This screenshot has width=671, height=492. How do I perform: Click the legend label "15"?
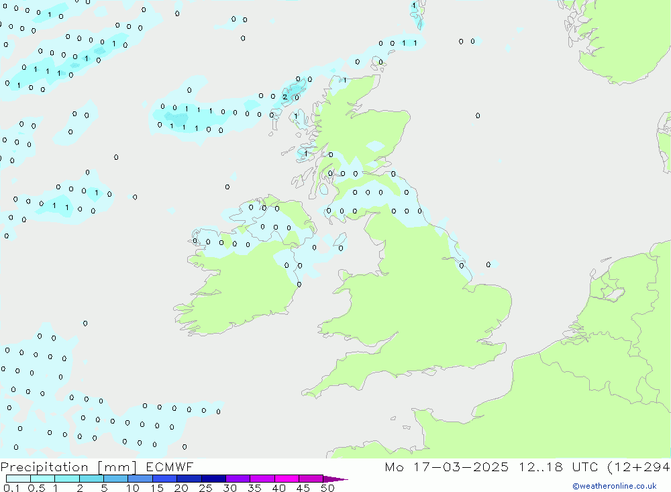tap(157, 488)
